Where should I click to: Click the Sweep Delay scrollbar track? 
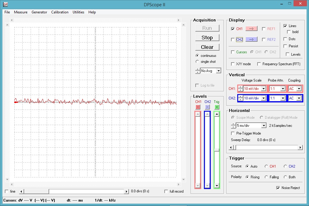[x=267, y=147]
